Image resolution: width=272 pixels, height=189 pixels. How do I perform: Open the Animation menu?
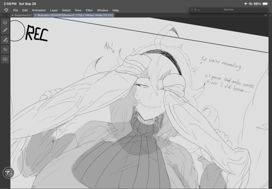39,10
